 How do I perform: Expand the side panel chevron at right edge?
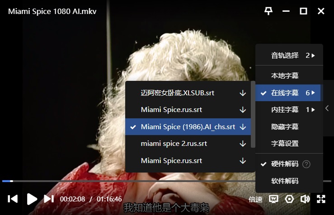pyautogui.click(x=327, y=108)
